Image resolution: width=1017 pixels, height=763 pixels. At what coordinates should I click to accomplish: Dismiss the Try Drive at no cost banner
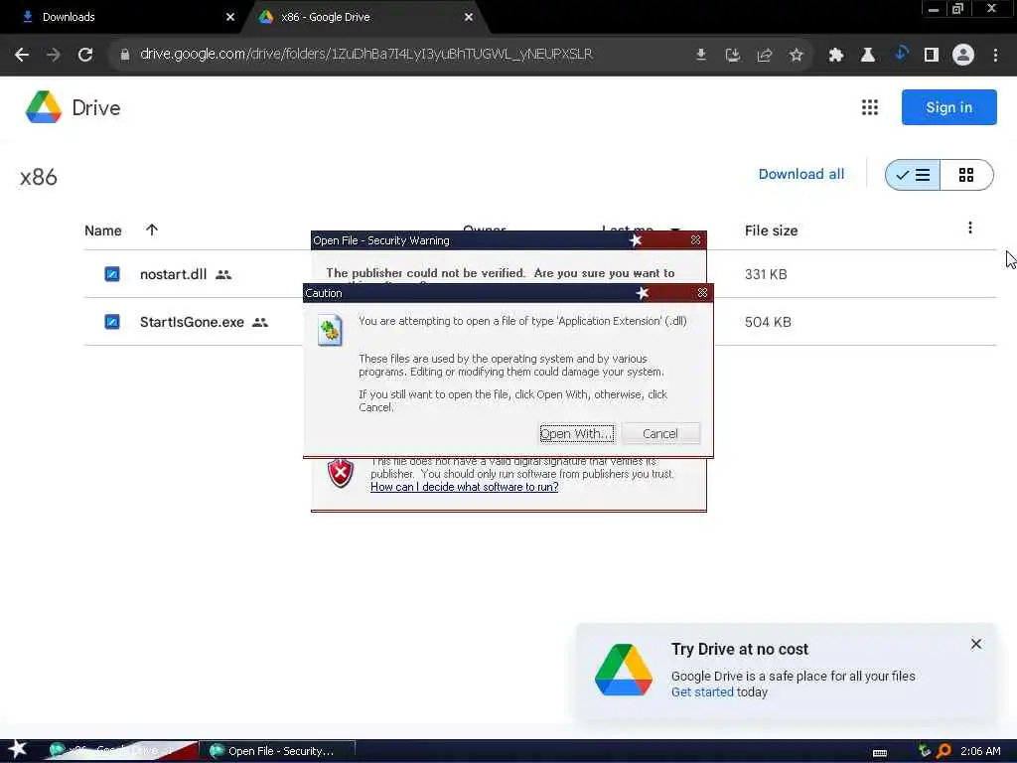pyautogui.click(x=976, y=644)
